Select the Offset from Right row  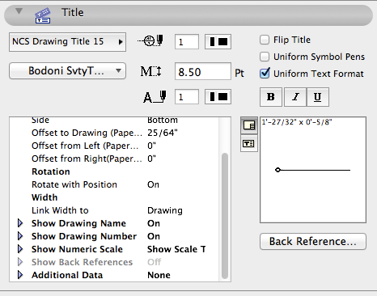[115, 159]
